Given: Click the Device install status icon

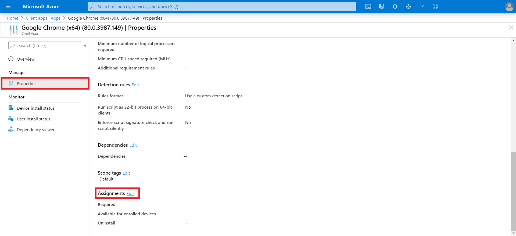Looking at the screenshot, I should coord(11,108).
